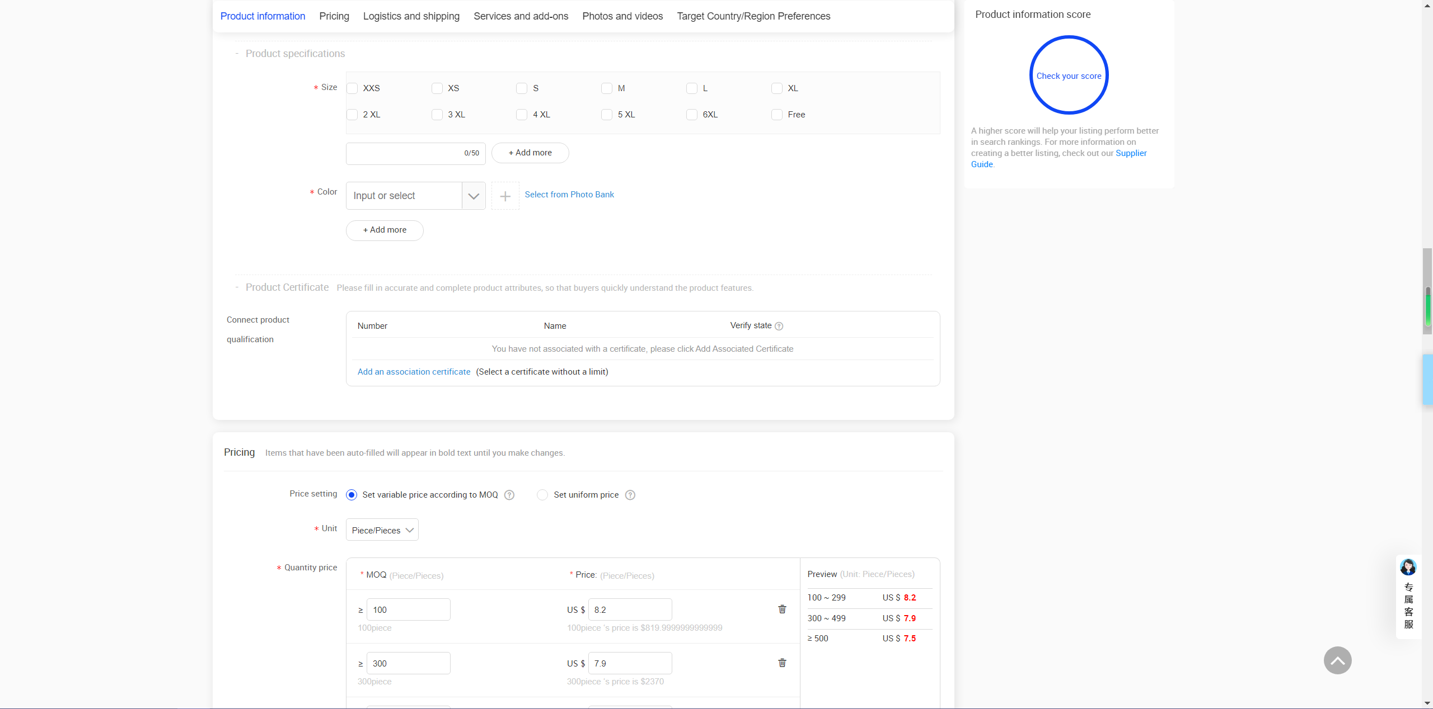
Task: Click the Check your score circle
Action: click(1069, 75)
